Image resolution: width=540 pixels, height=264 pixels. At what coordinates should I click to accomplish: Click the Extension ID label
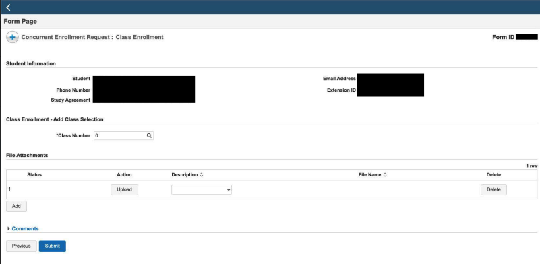coord(341,90)
